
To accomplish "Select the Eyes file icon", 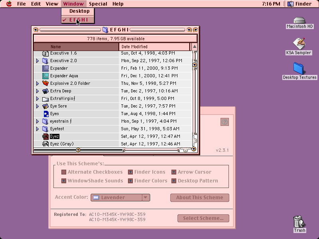I will (46, 114).
